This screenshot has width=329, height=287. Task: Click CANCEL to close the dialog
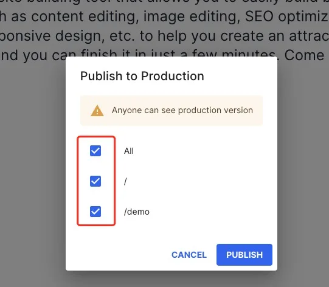click(189, 255)
